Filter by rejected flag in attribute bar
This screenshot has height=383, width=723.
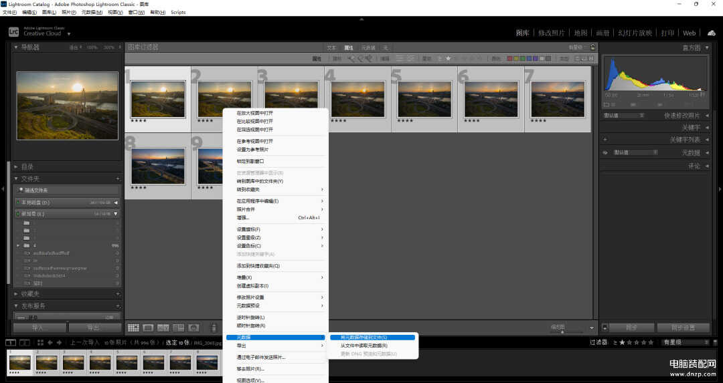click(368, 58)
